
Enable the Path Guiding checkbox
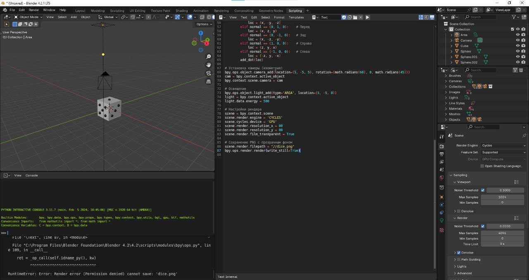tap(459, 260)
